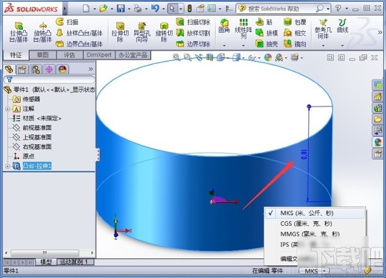This screenshot has width=386, height=278.
Task: Select 原点 (Origin) in tree
Action: pos(23,156)
